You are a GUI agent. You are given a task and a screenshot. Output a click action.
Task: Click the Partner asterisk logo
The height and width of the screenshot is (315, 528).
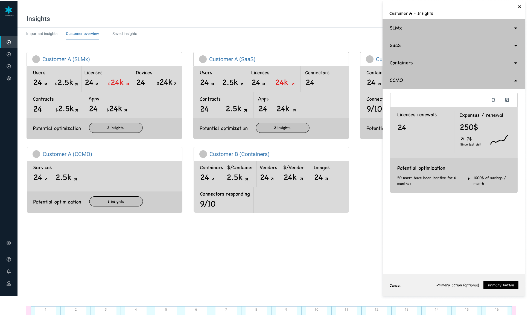coord(9,11)
